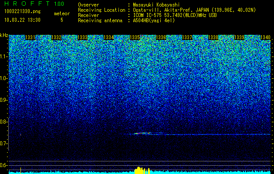Click the 1339 time marker
The image size is (274, 174).
click(239, 37)
